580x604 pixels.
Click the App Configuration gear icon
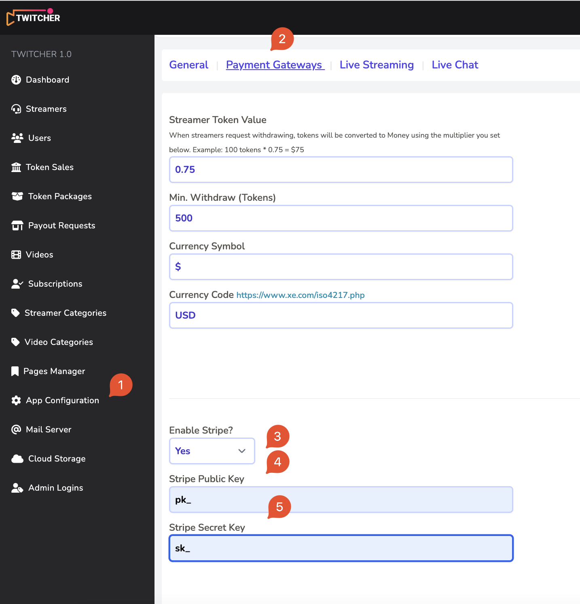[x=16, y=400]
